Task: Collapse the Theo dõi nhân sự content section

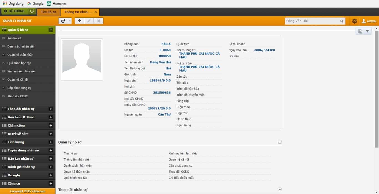Action: (280, 190)
